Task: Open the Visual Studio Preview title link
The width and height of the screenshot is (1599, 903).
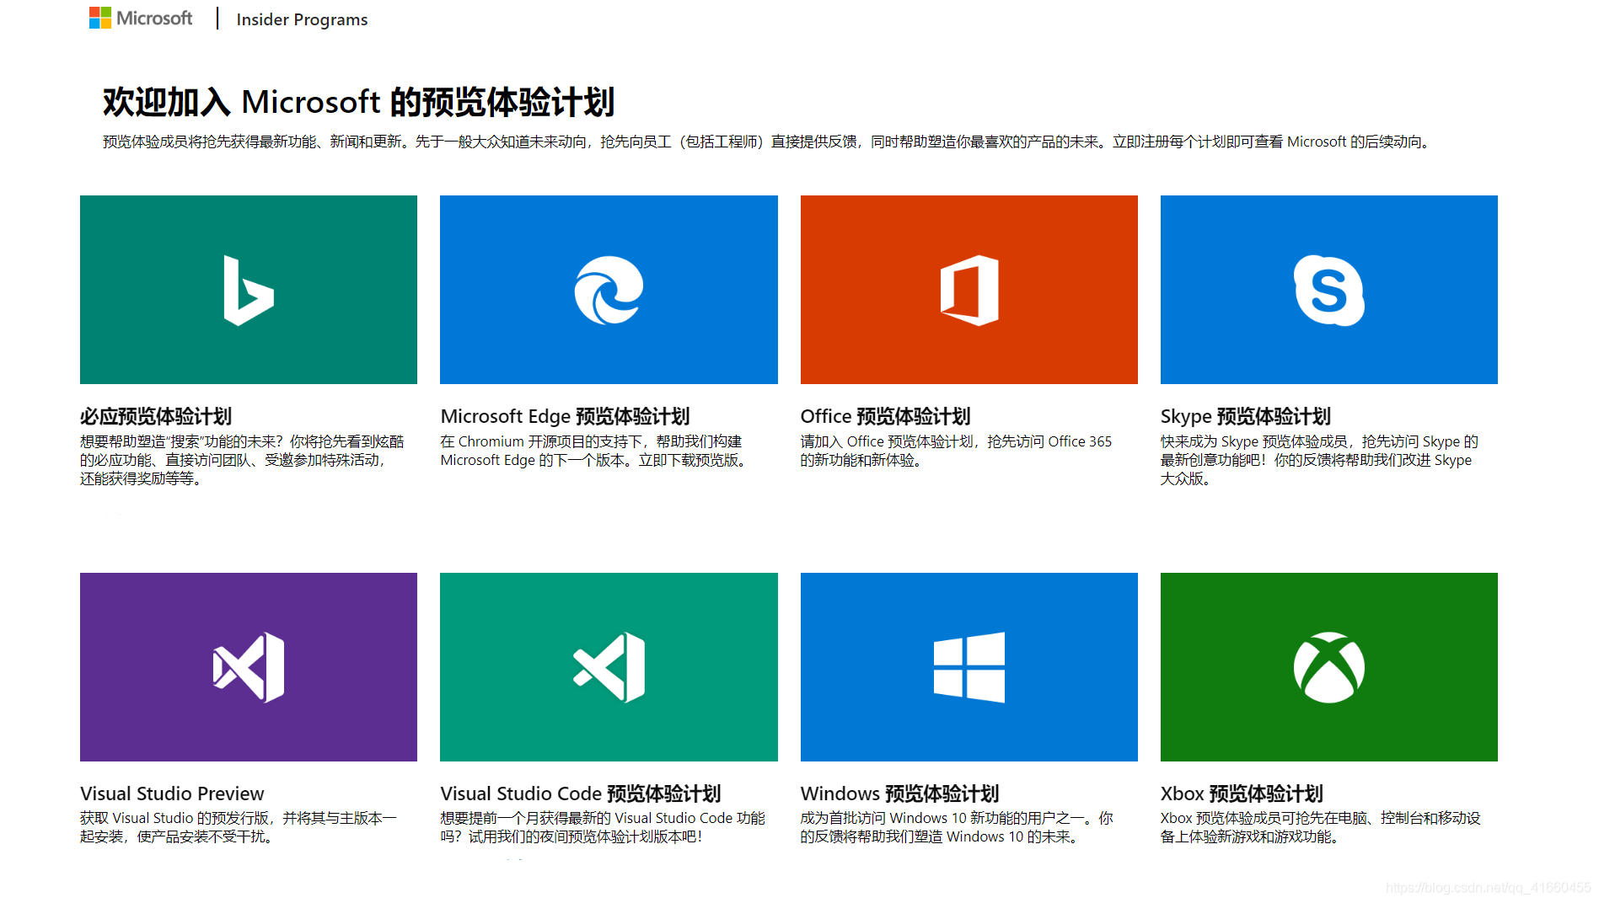Action: pos(172,793)
